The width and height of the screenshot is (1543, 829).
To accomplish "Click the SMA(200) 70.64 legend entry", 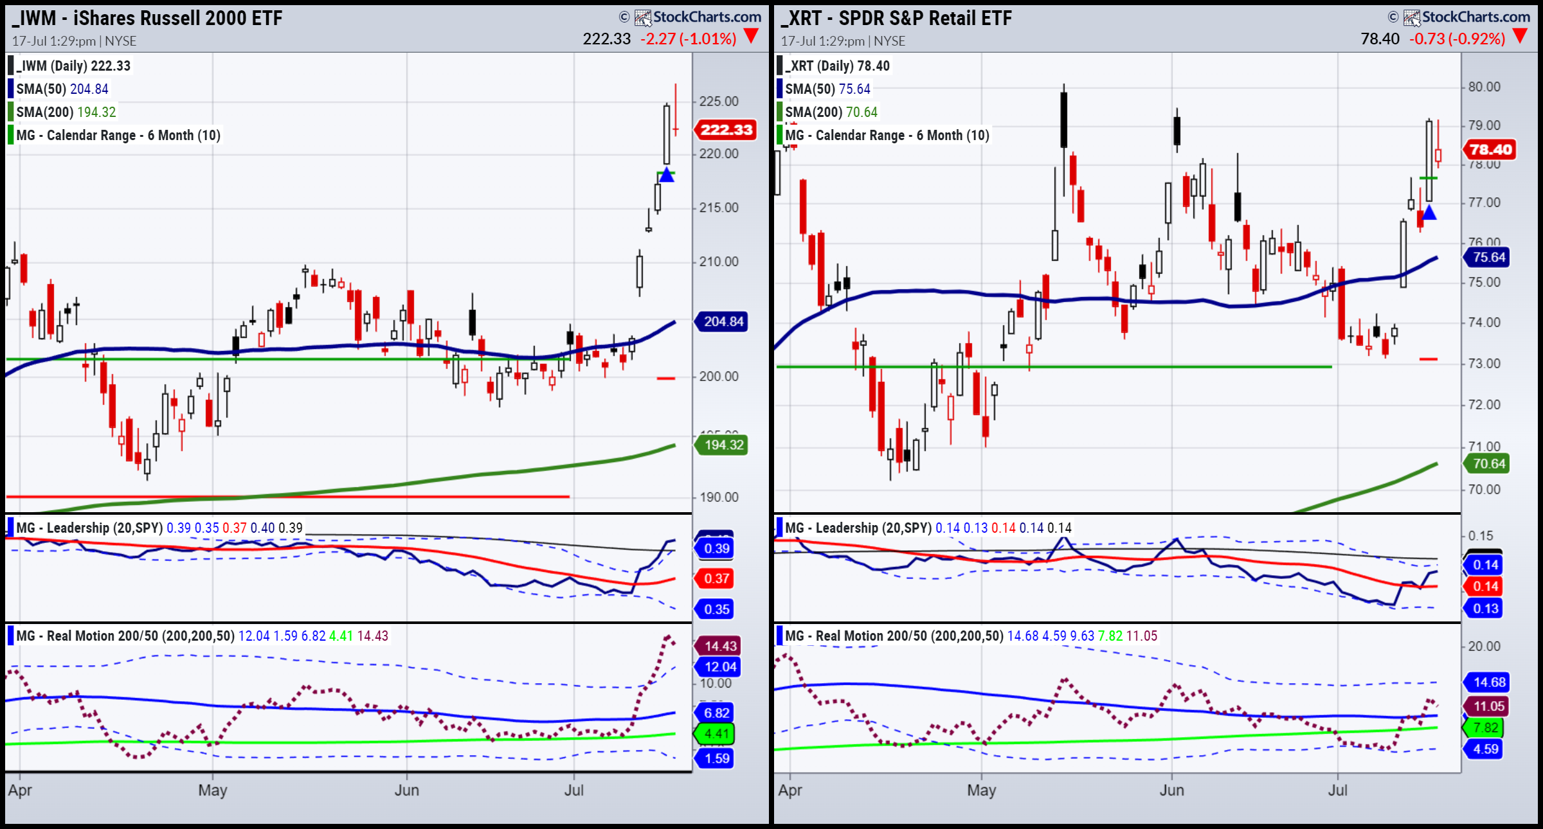I will 827,112.
